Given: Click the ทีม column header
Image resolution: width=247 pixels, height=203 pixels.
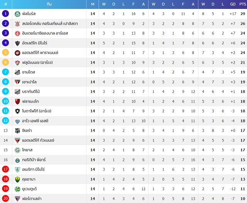Looking at the screenshot, I should pos(49,4).
